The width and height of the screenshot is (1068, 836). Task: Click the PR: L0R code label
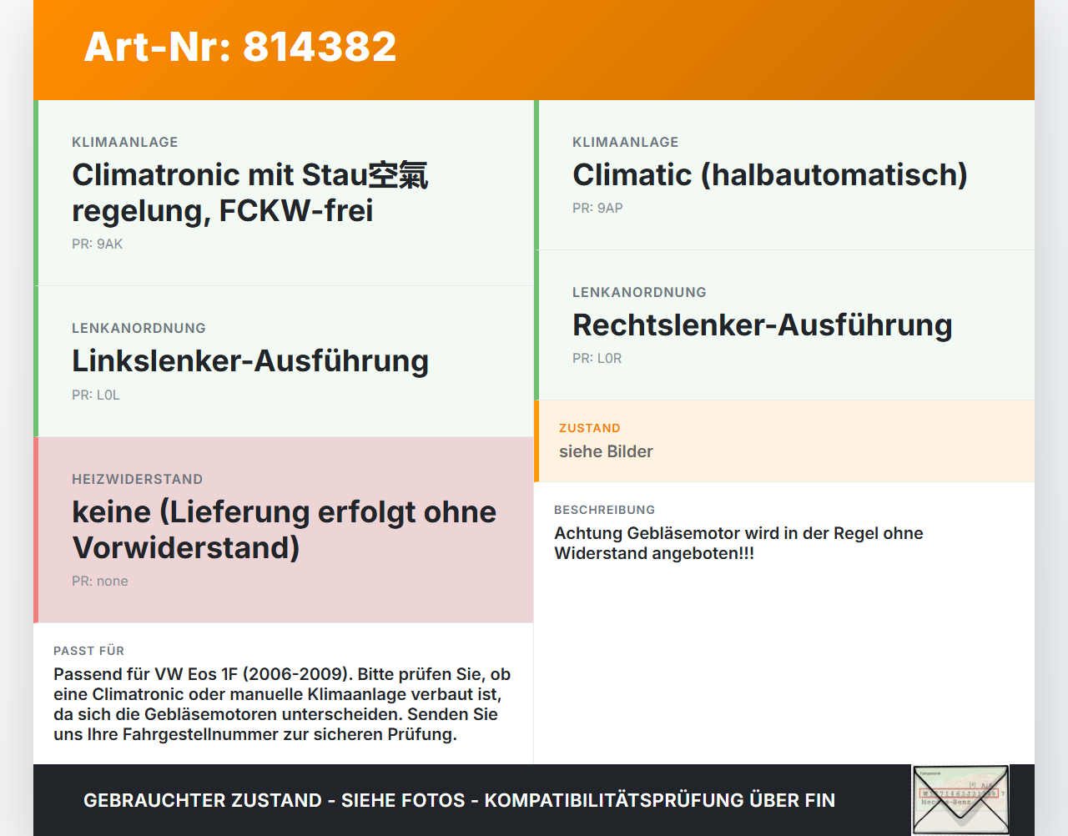pos(597,358)
